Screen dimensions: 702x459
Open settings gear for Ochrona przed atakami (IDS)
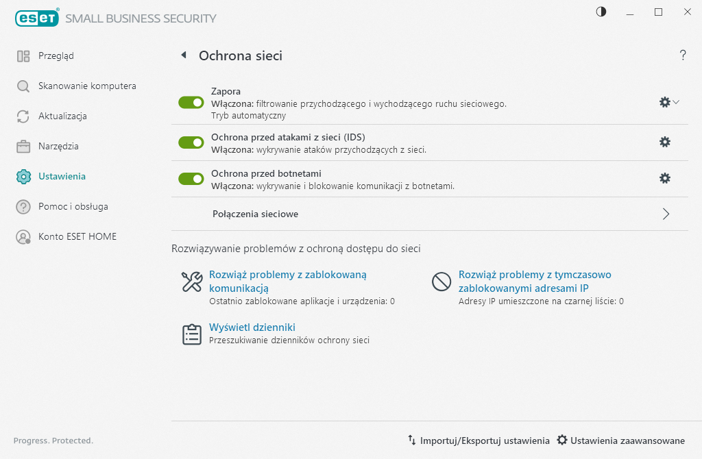click(664, 142)
